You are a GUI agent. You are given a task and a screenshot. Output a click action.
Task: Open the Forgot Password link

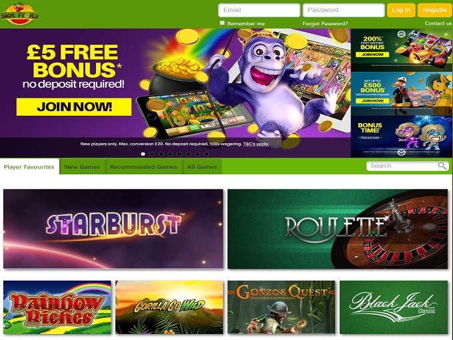(x=325, y=23)
